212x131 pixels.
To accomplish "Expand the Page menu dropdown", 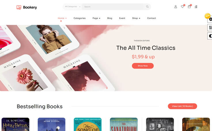I will [x=96, y=18].
